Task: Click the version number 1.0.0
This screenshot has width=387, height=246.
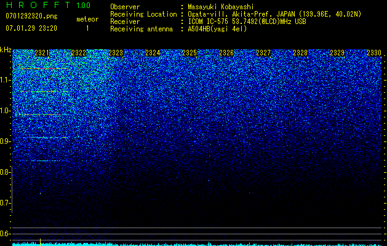Action: [83, 5]
